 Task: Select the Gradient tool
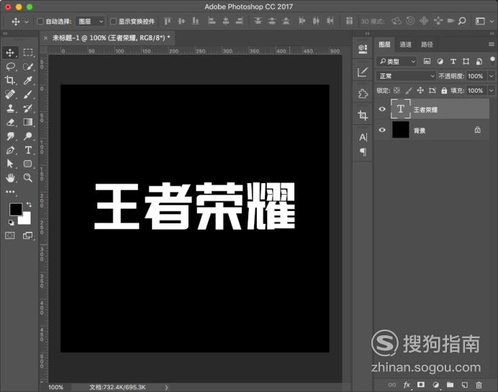click(x=28, y=122)
